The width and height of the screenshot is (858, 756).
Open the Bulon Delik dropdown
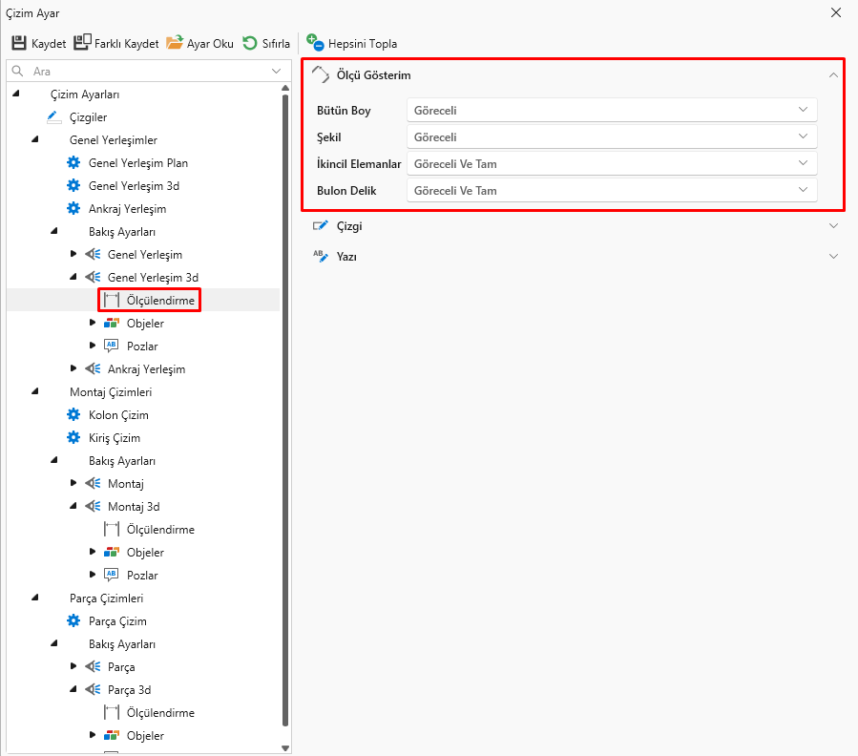click(x=612, y=191)
